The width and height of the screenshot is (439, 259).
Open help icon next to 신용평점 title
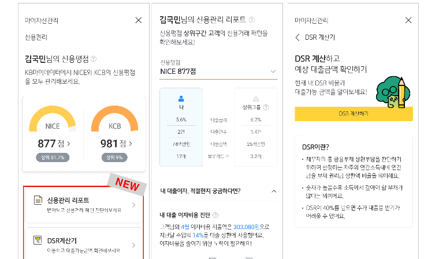tap(94, 59)
